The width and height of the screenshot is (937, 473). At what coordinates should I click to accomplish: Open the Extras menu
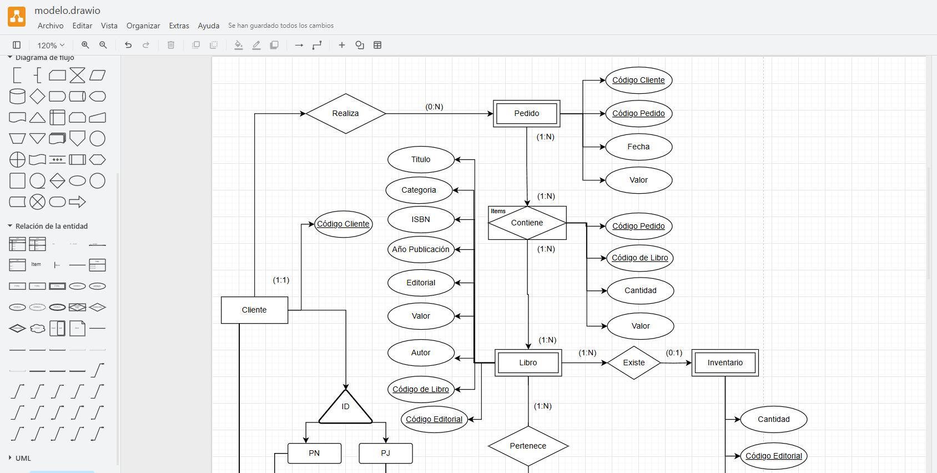click(x=179, y=26)
